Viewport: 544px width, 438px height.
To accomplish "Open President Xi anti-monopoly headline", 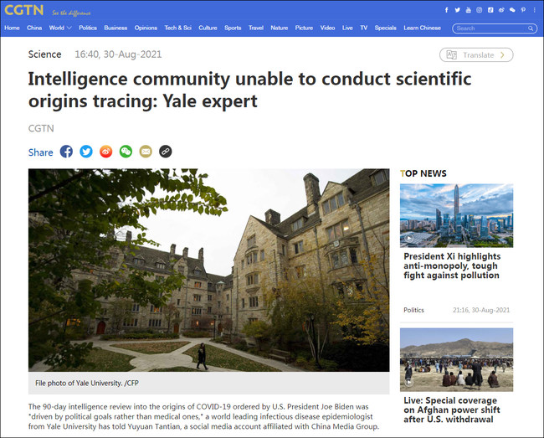I will 452,265.
